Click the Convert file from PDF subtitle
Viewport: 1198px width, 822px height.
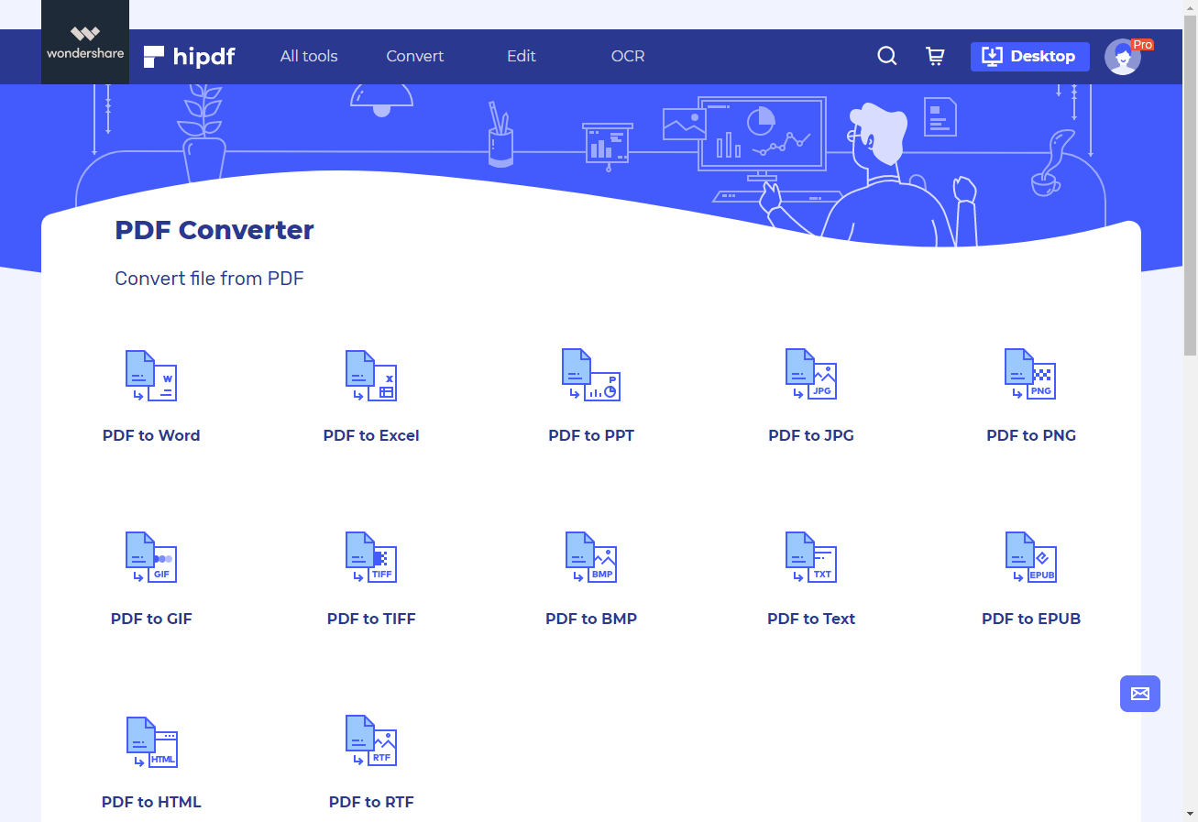click(x=209, y=279)
